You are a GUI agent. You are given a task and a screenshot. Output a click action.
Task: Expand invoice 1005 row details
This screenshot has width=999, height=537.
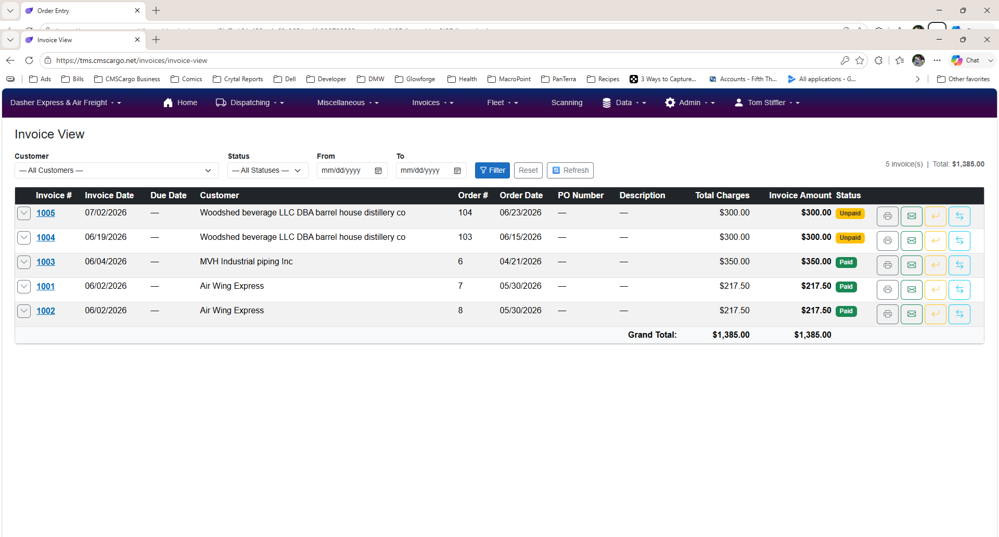24,213
